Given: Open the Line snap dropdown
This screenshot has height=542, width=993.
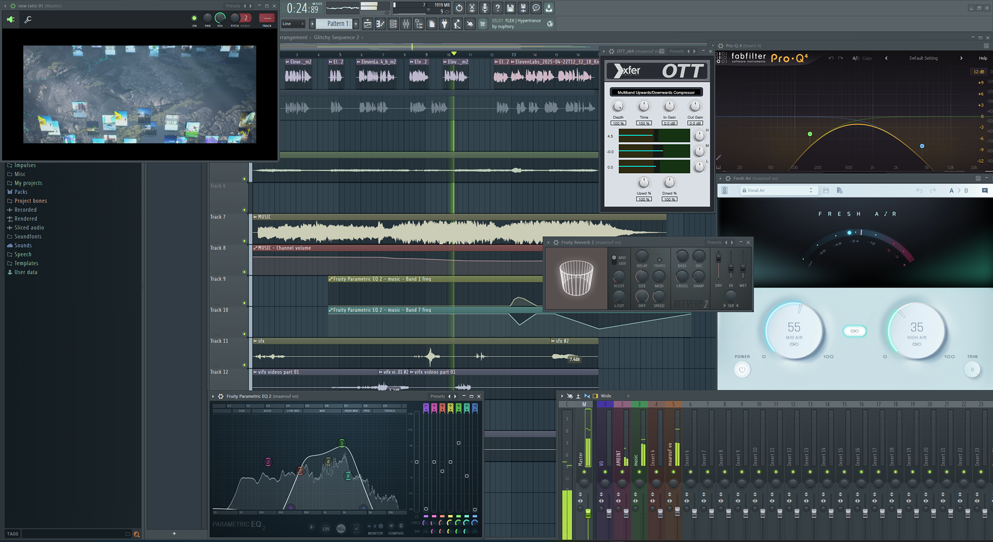Looking at the screenshot, I should tap(293, 24).
